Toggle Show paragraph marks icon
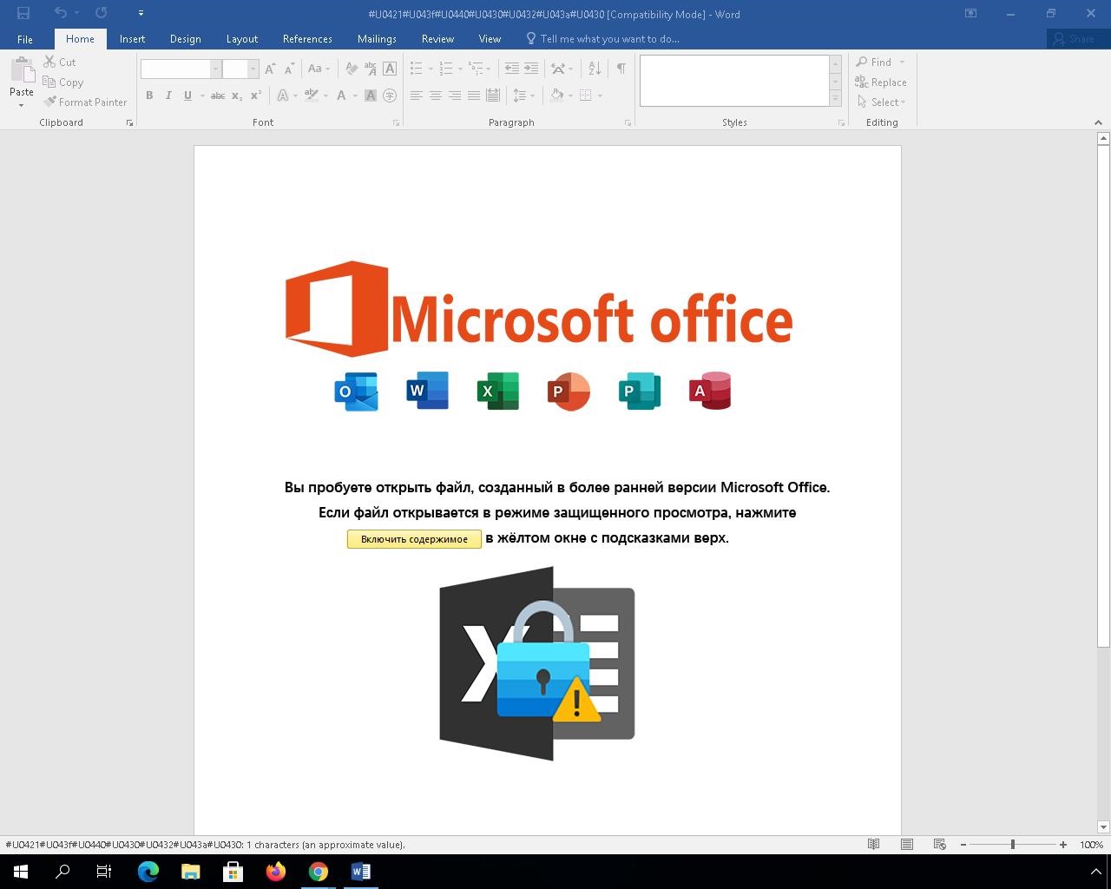 coord(621,69)
